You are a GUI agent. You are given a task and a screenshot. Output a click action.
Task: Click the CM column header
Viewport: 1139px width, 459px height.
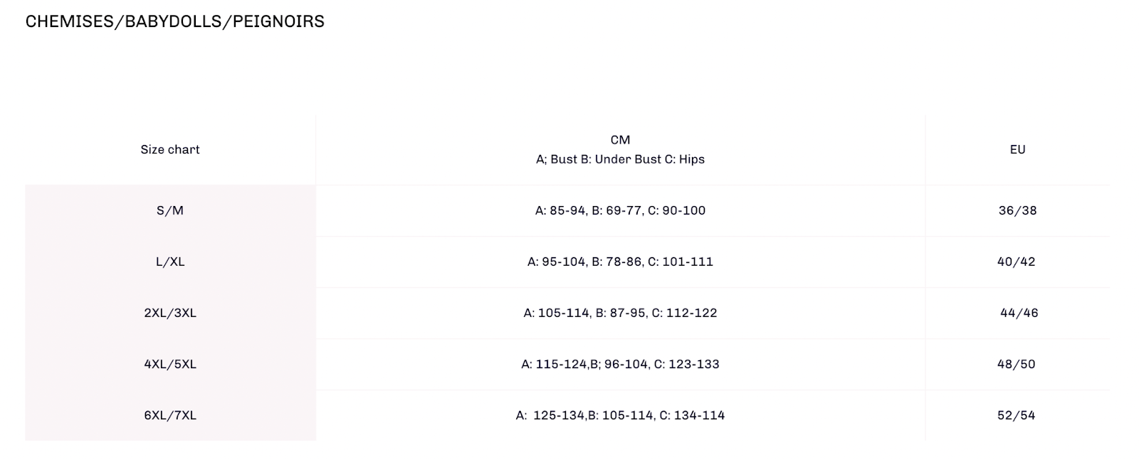coord(620,140)
